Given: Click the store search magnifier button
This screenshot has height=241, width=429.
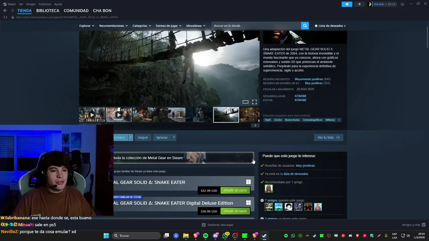Looking at the screenshot, I should 305,26.
